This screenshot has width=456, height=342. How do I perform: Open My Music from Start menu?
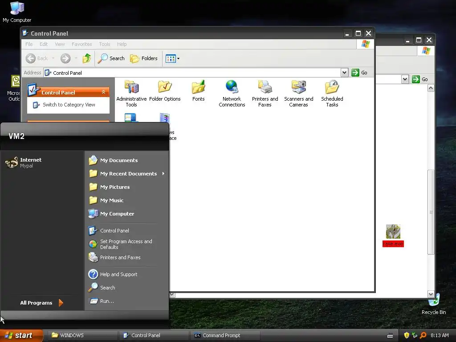pyautogui.click(x=127, y=200)
